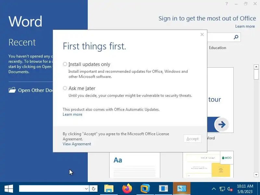Open the View Agreement link

click(x=77, y=144)
